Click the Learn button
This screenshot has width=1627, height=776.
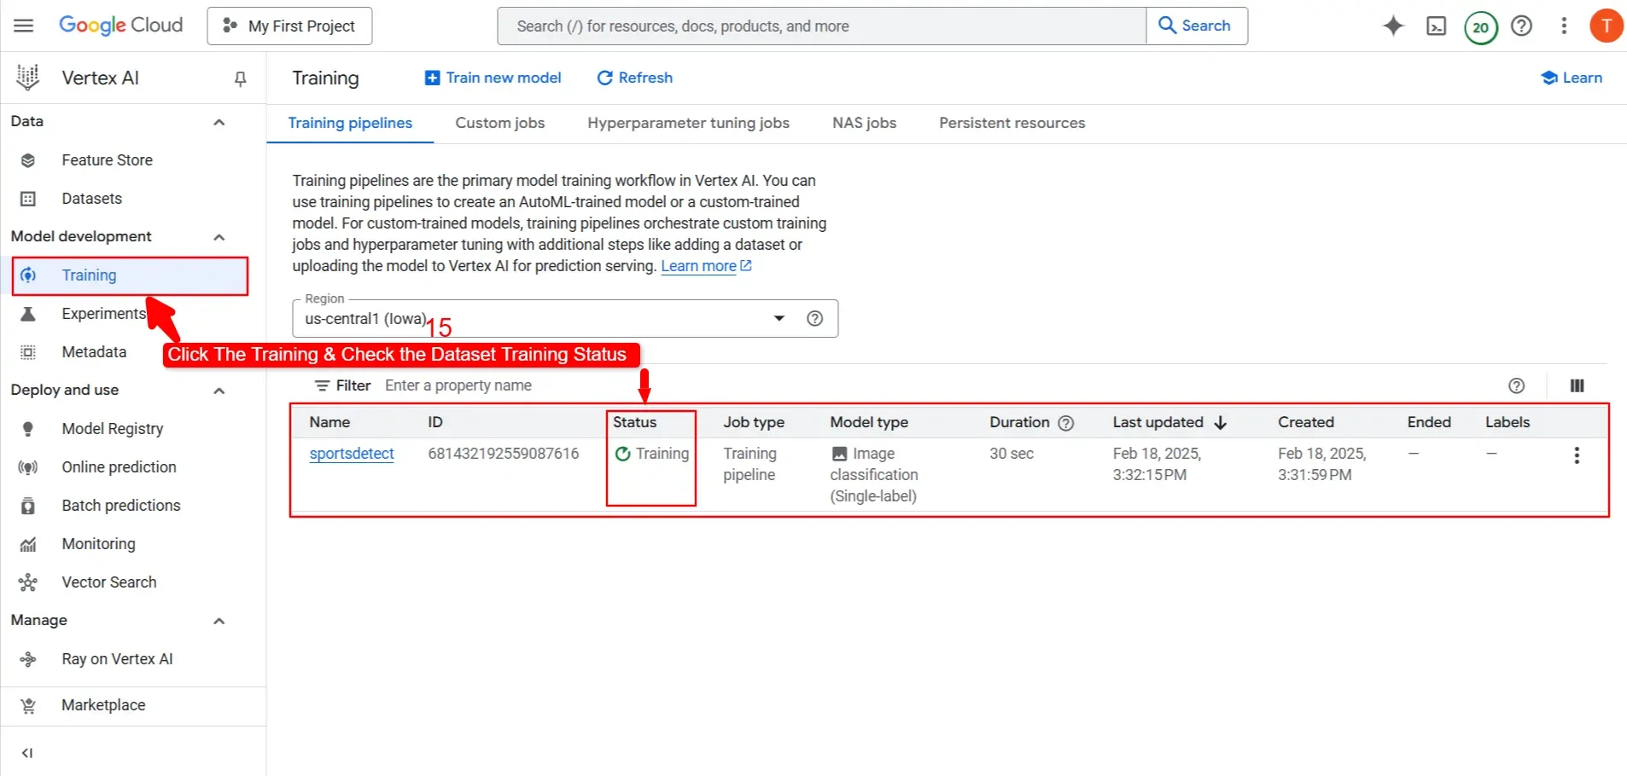point(1572,78)
